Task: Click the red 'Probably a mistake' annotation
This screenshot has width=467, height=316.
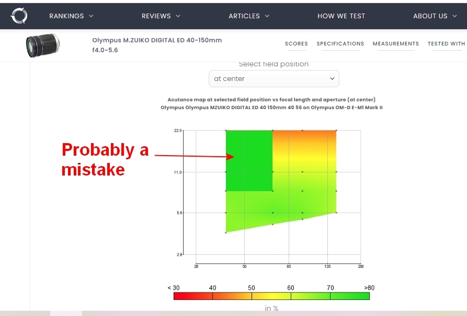Action: pyautogui.click(x=105, y=159)
